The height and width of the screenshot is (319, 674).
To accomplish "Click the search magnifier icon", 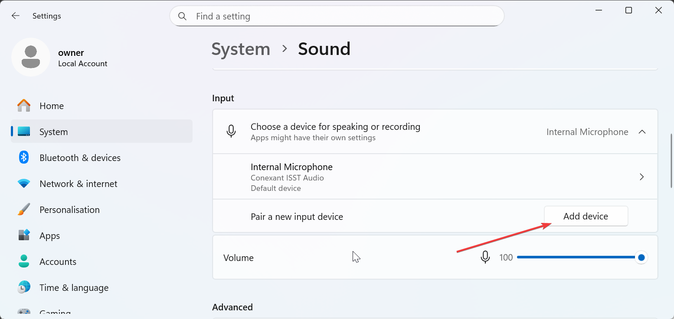I will 183,16.
